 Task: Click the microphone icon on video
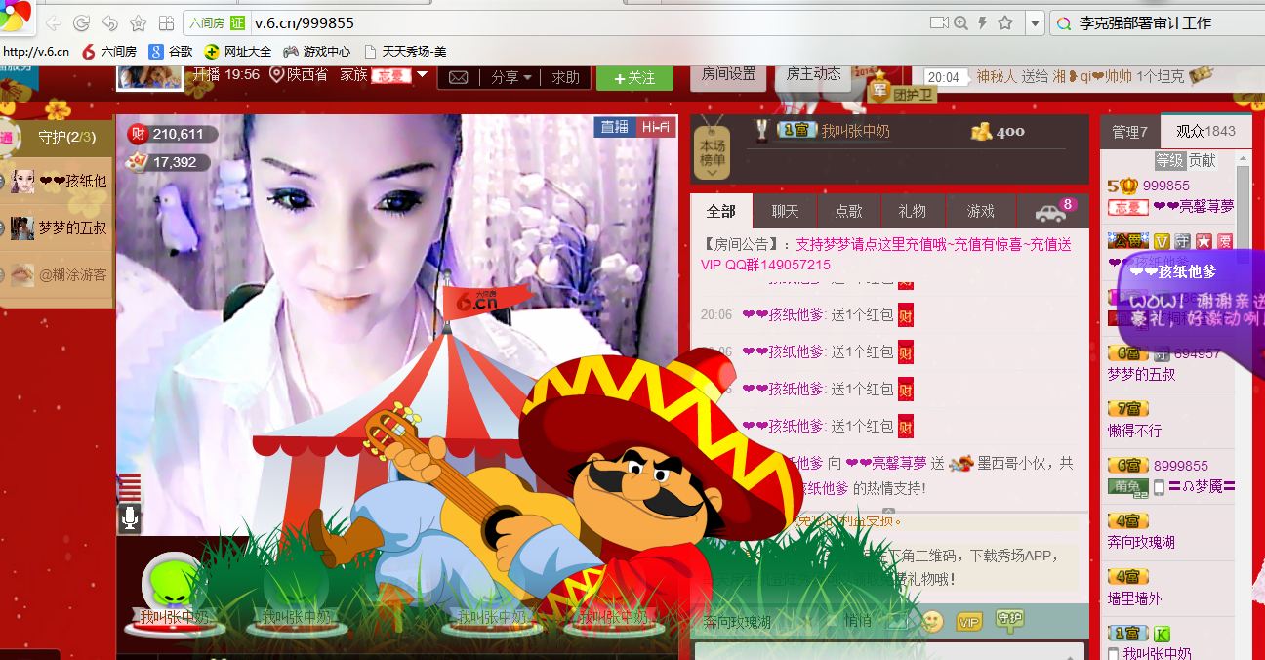click(129, 519)
